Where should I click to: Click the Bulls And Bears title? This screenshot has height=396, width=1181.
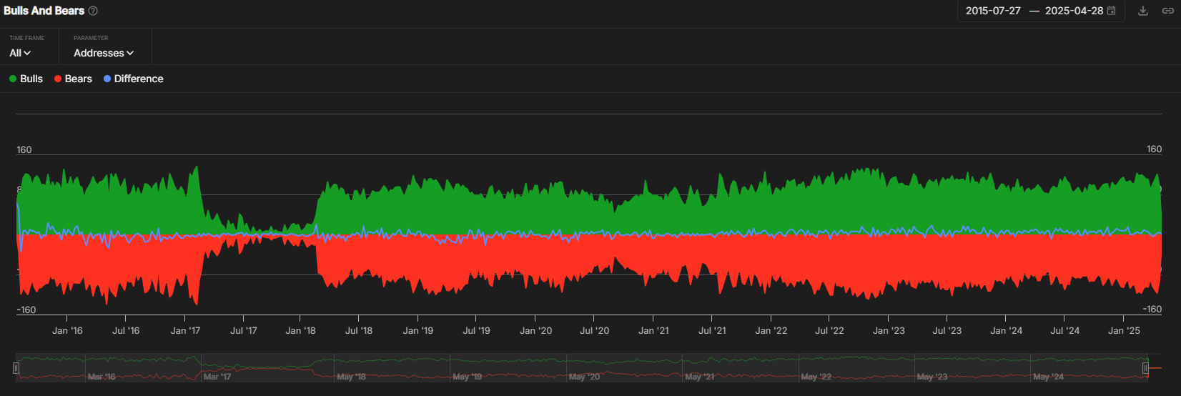[x=44, y=11]
